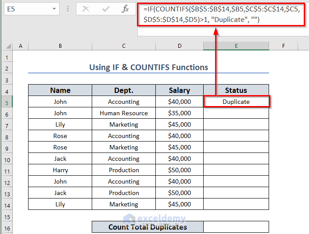Select column B header
The image size is (309, 234).
pos(60,46)
